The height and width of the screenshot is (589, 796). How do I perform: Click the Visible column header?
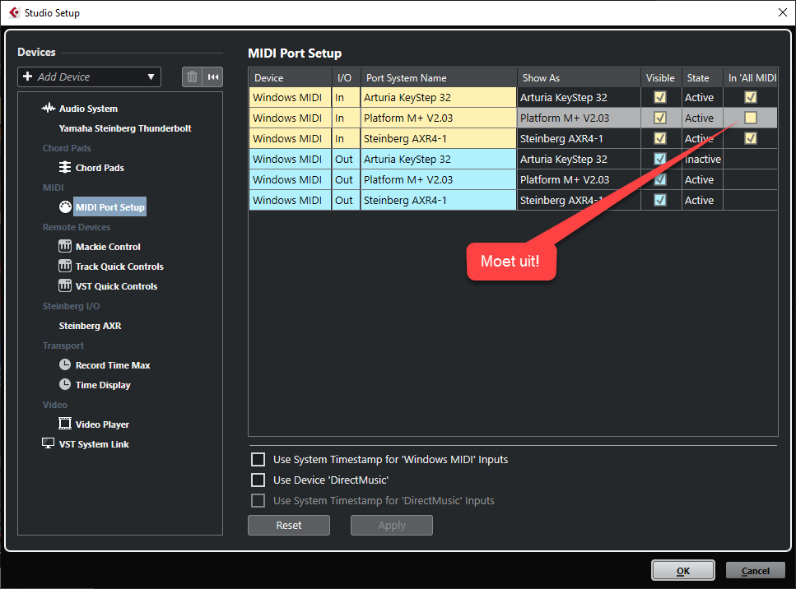(661, 77)
